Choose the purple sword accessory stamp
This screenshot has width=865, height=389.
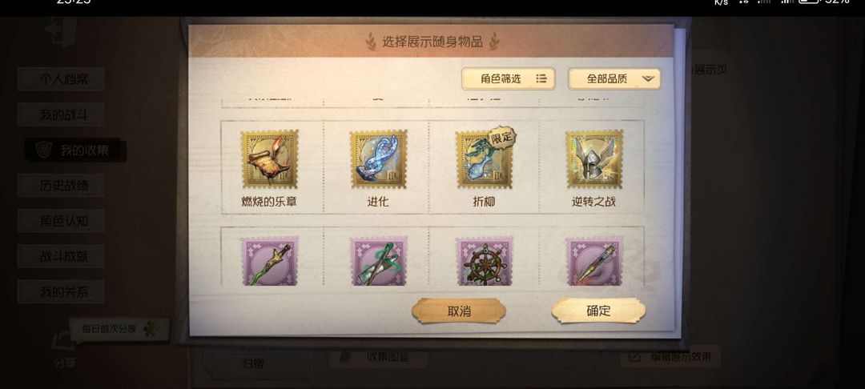(x=269, y=262)
